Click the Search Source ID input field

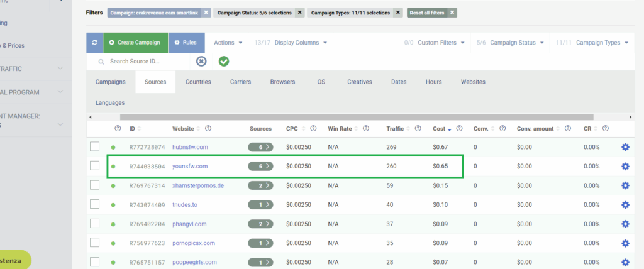(147, 62)
